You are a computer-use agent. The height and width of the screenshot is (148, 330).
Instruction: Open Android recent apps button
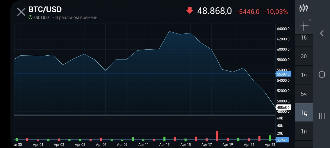click(322, 116)
